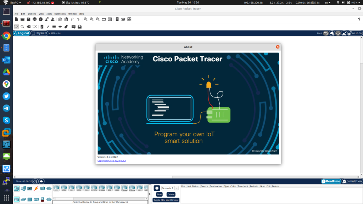This screenshot has width=363, height=204.
Task: Click the Add Simple PDU envelope icon
Action: click(x=73, y=27)
